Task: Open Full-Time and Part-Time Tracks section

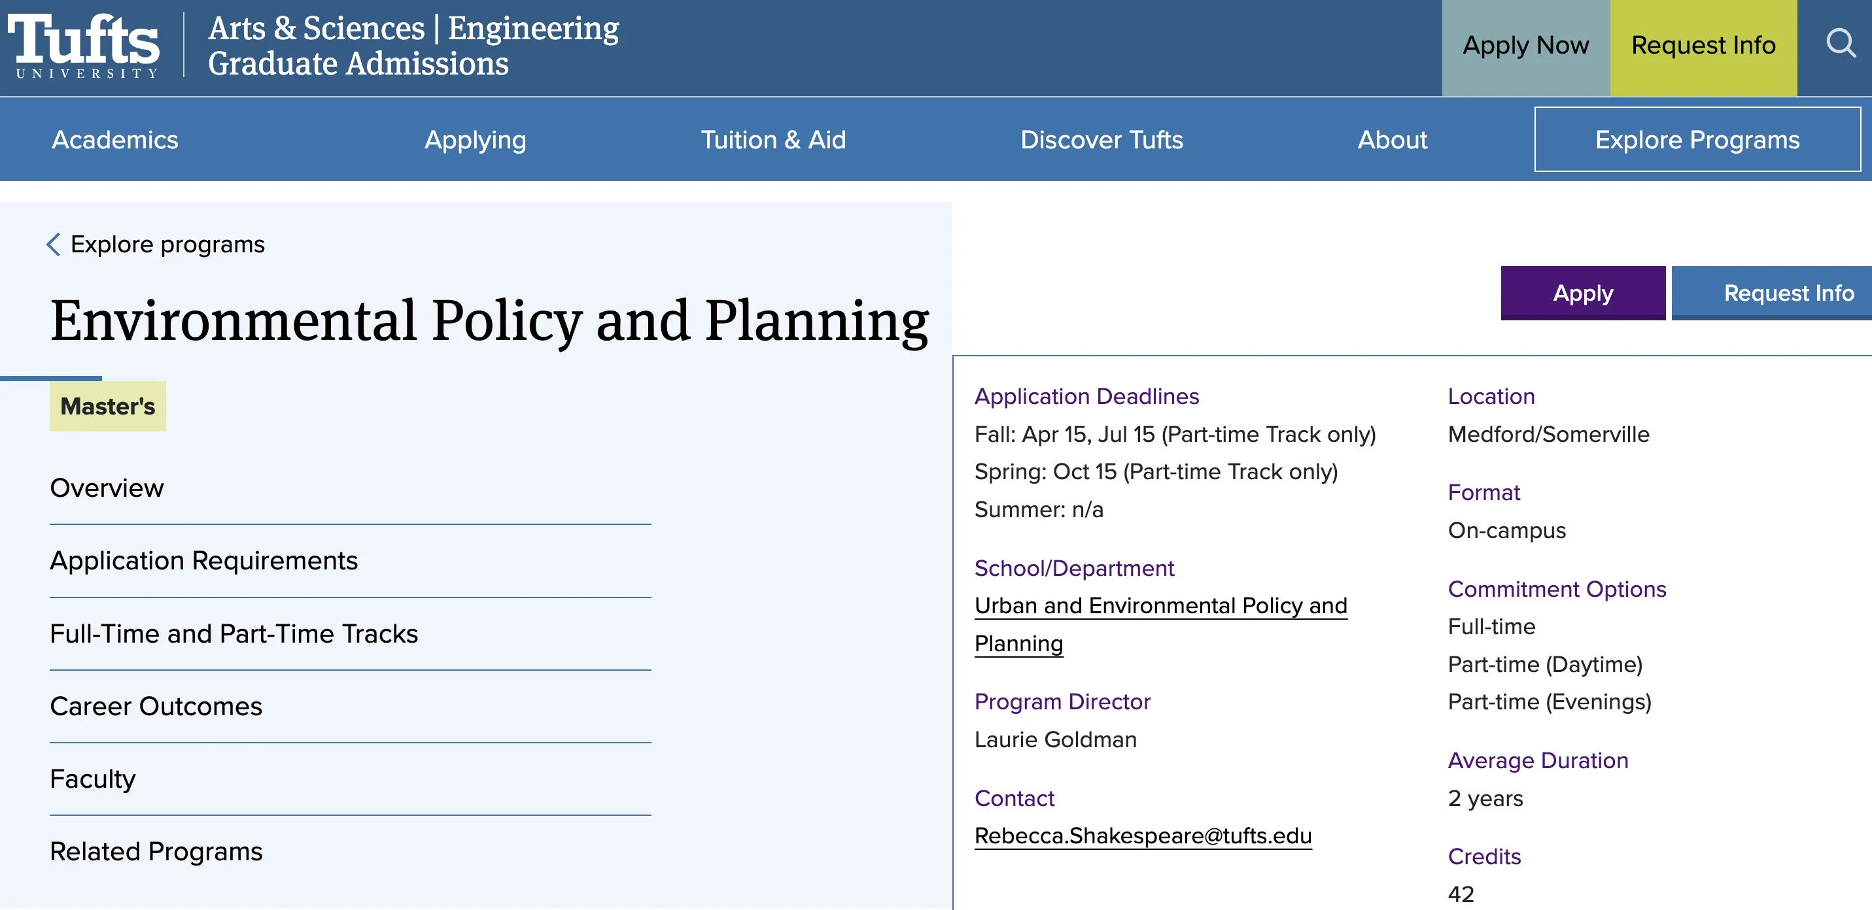Action: (234, 633)
